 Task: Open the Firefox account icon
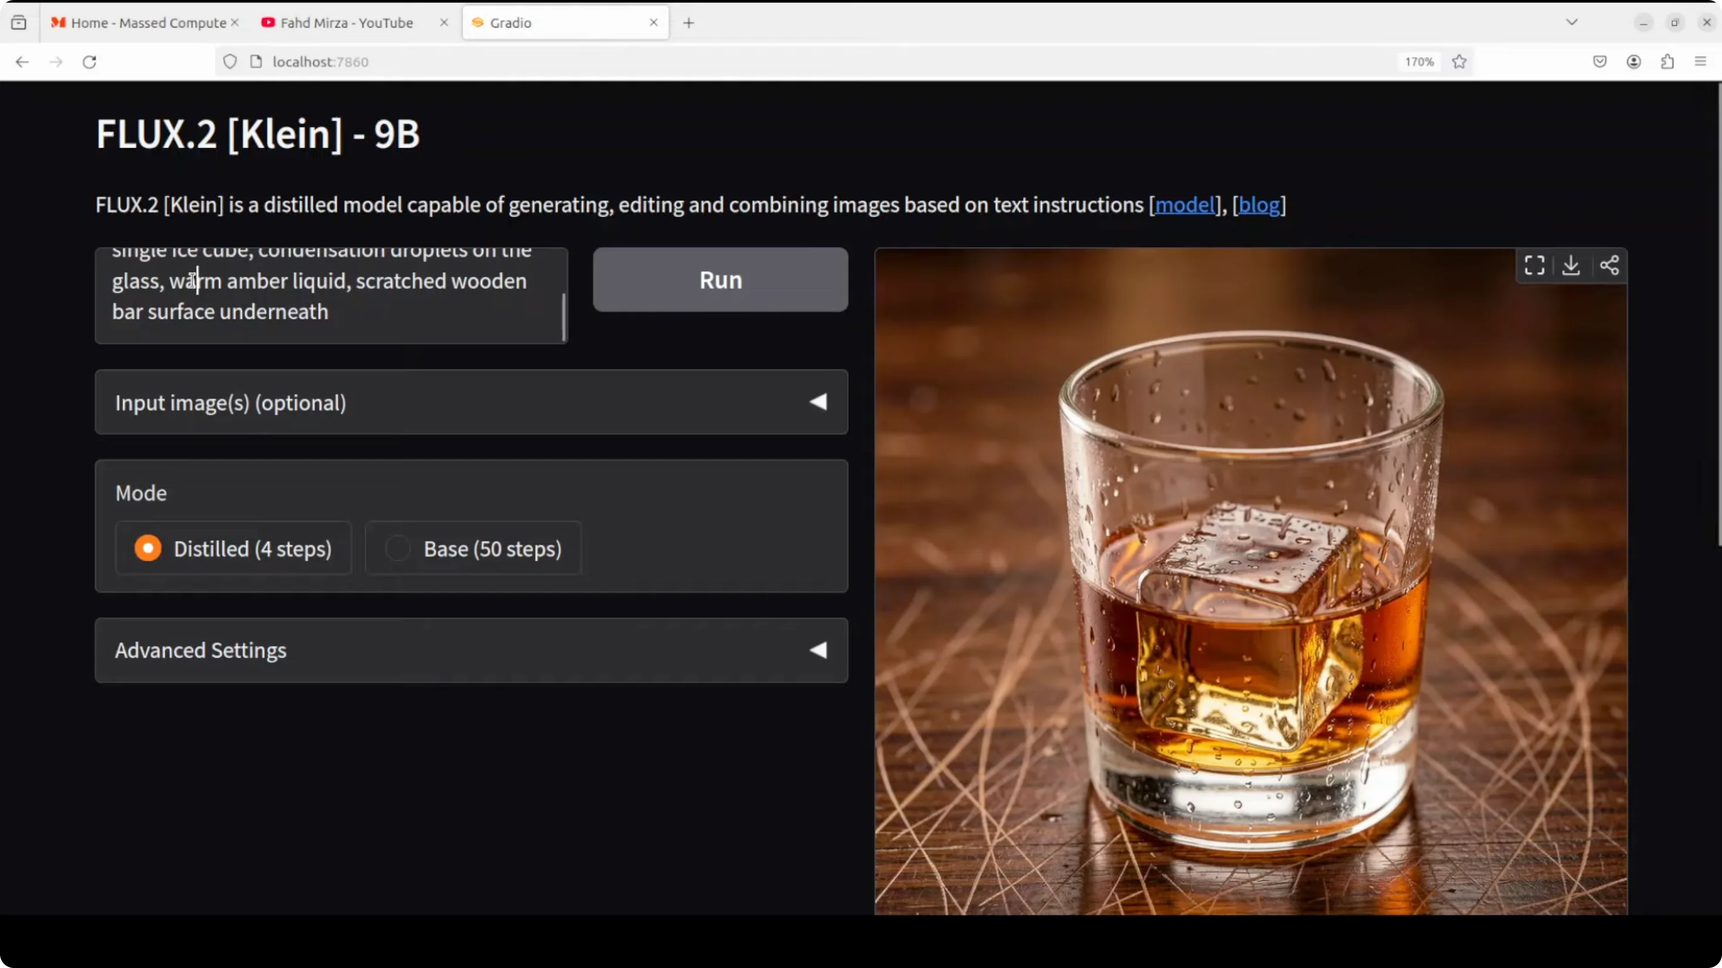(1634, 61)
